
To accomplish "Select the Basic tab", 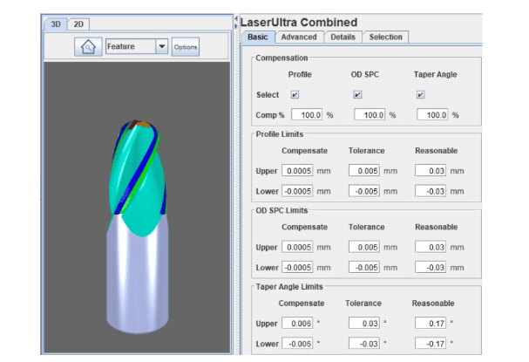I will coord(258,37).
